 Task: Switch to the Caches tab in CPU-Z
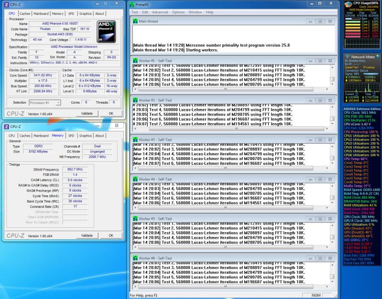point(25,13)
